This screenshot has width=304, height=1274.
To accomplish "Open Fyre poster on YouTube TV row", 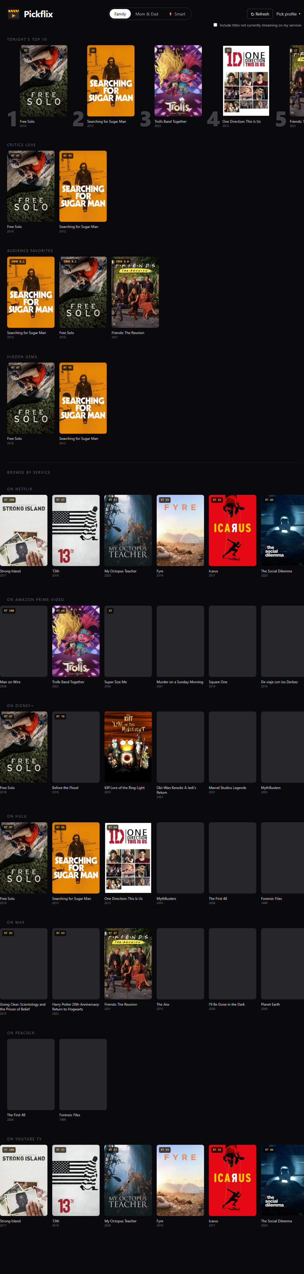I will 180,1180.
